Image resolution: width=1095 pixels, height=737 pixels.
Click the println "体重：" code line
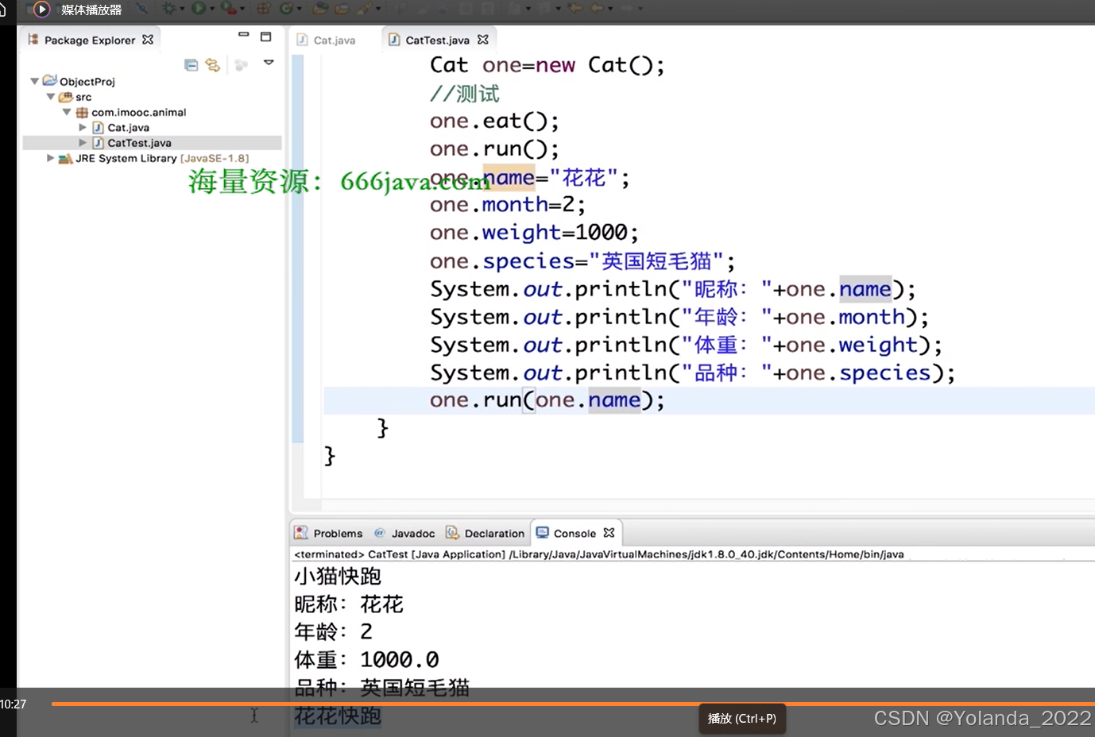(x=687, y=345)
